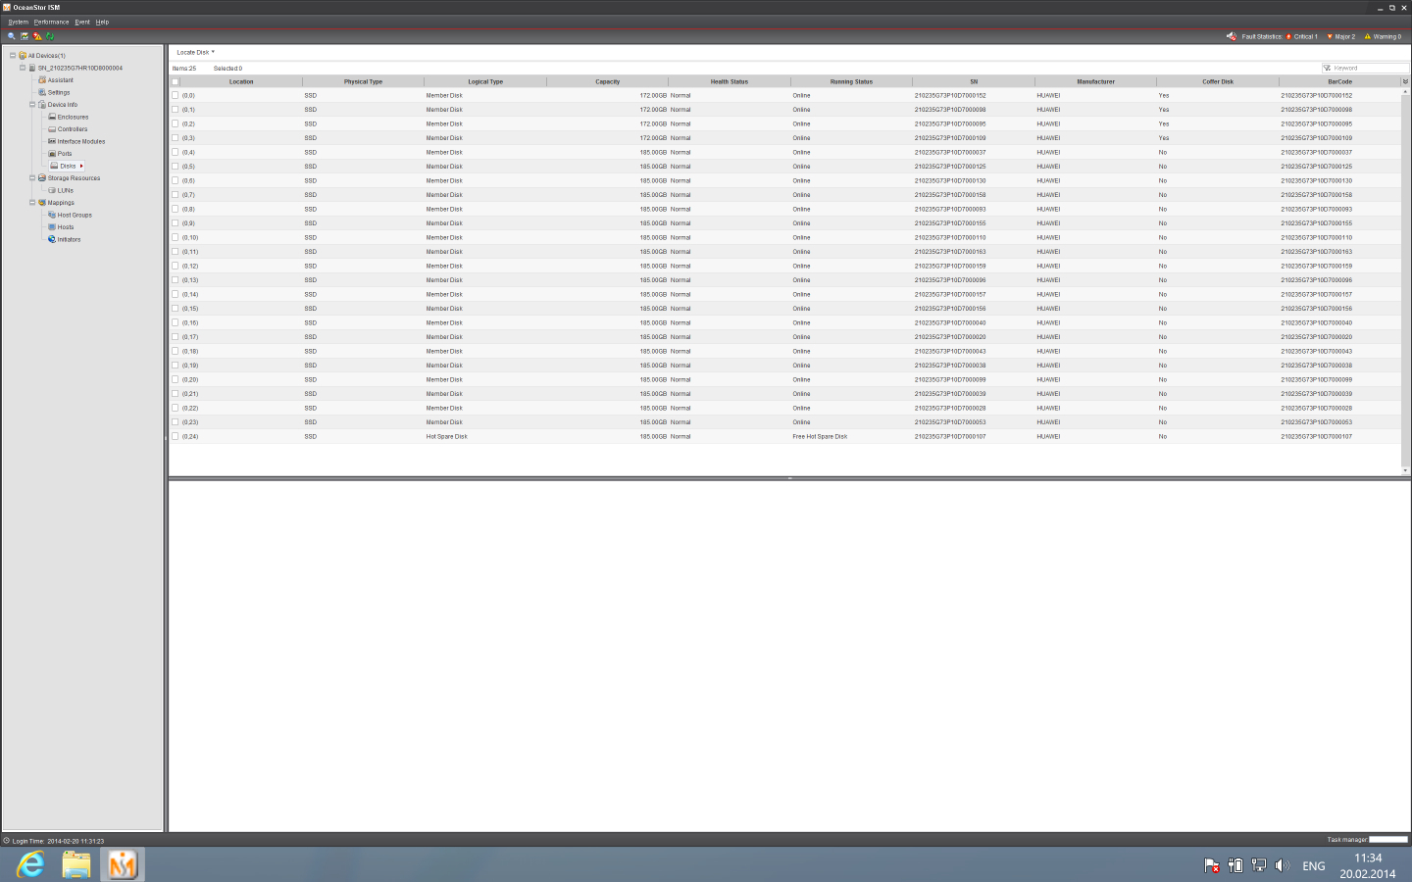
Task: Collapse the Mappings tree node
Action: coord(32,203)
